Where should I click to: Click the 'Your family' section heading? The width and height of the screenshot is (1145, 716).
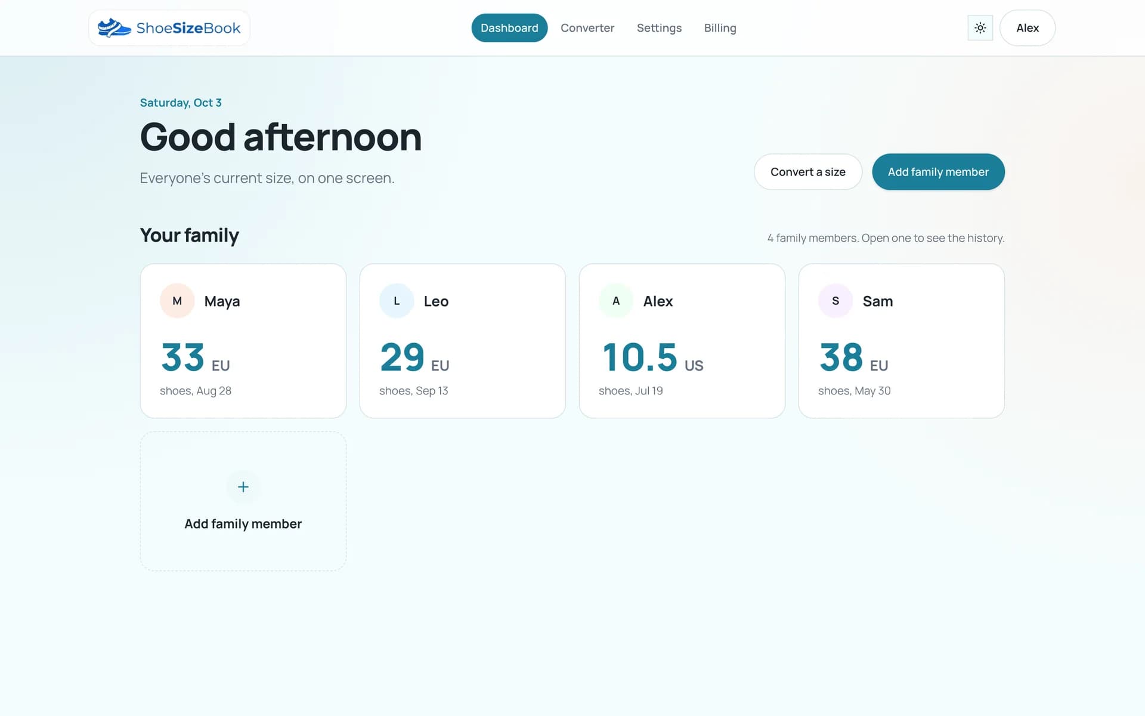pos(189,235)
